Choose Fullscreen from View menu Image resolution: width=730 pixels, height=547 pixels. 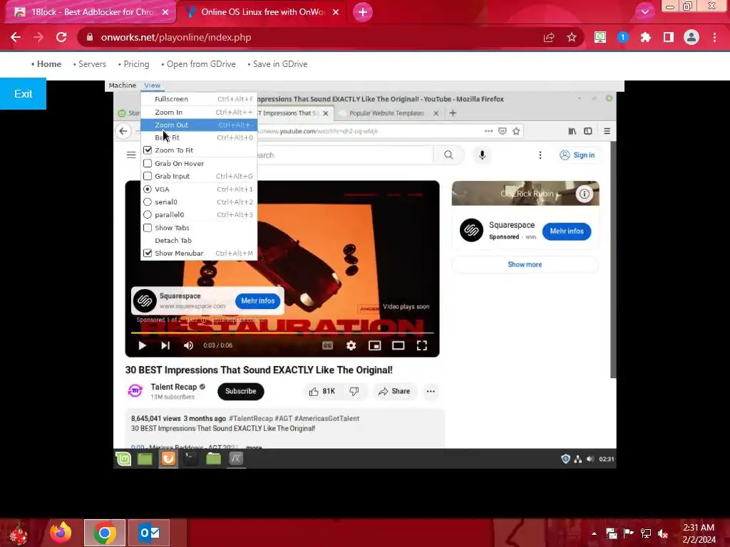point(200,99)
